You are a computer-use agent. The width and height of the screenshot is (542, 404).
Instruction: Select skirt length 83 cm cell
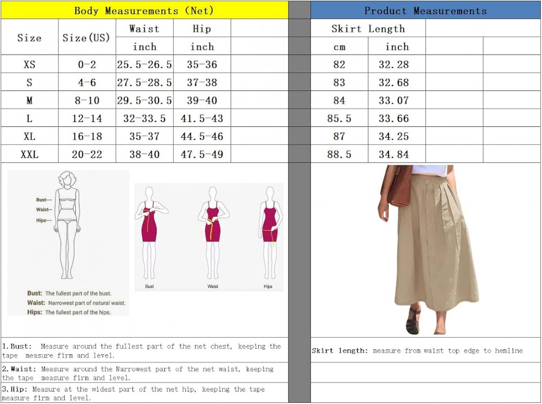click(x=339, y=82)
